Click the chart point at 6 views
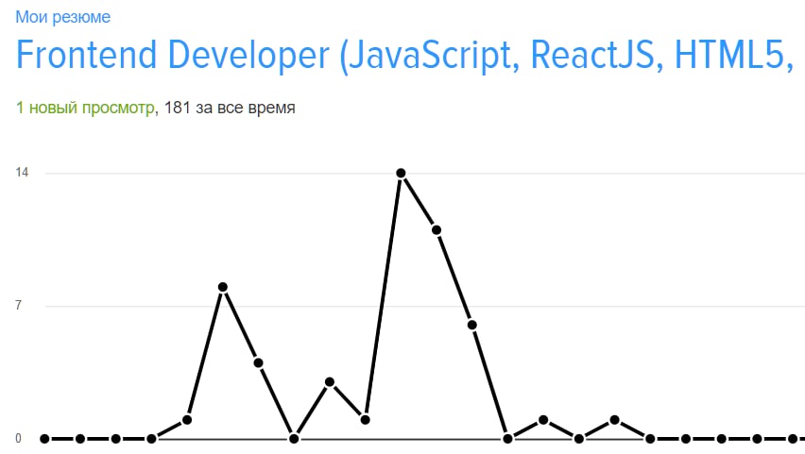Screen dimensions: 805x454 pos(472,326)
